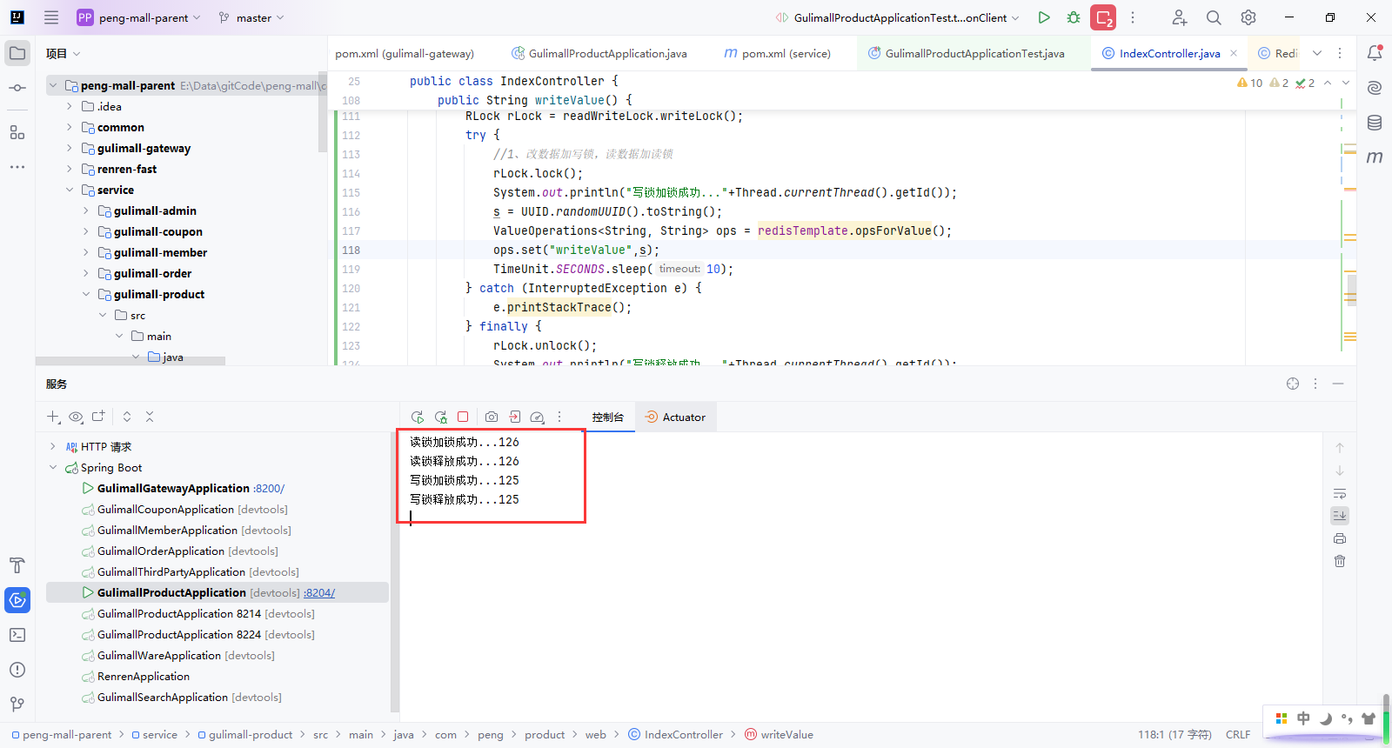Open Code With Me user icon

(1179, 17)
